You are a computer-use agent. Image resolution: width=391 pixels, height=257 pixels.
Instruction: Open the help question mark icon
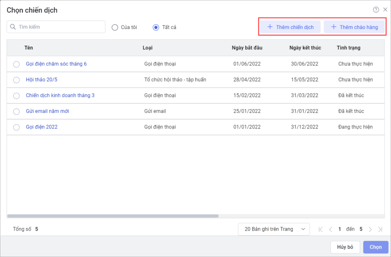tap(376, 10)
